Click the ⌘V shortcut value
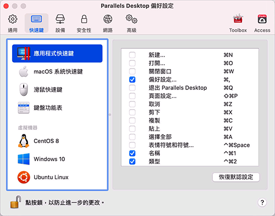 tap(228, 129)
